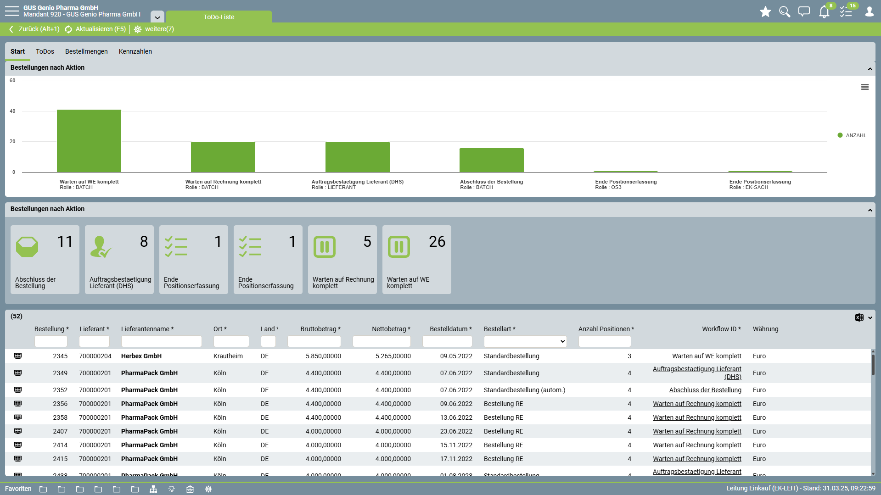Viewport: 881px width, 495px height.
Task: Click the Lieferantenname filter input field
Action: click(161, 341)
